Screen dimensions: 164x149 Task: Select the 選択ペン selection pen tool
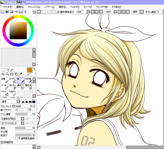click(x=21, y=87)
